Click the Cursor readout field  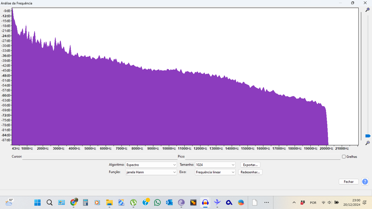coord(100,156)
